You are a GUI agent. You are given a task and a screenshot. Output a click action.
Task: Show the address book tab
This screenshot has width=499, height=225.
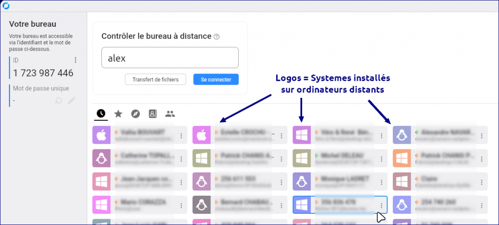click(153, 113)
